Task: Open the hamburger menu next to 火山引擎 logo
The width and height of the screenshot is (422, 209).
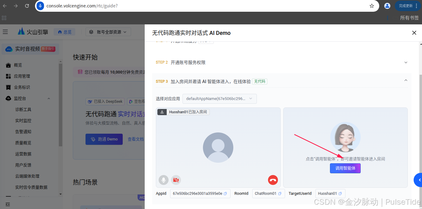Action: click(x=5, y=32)
